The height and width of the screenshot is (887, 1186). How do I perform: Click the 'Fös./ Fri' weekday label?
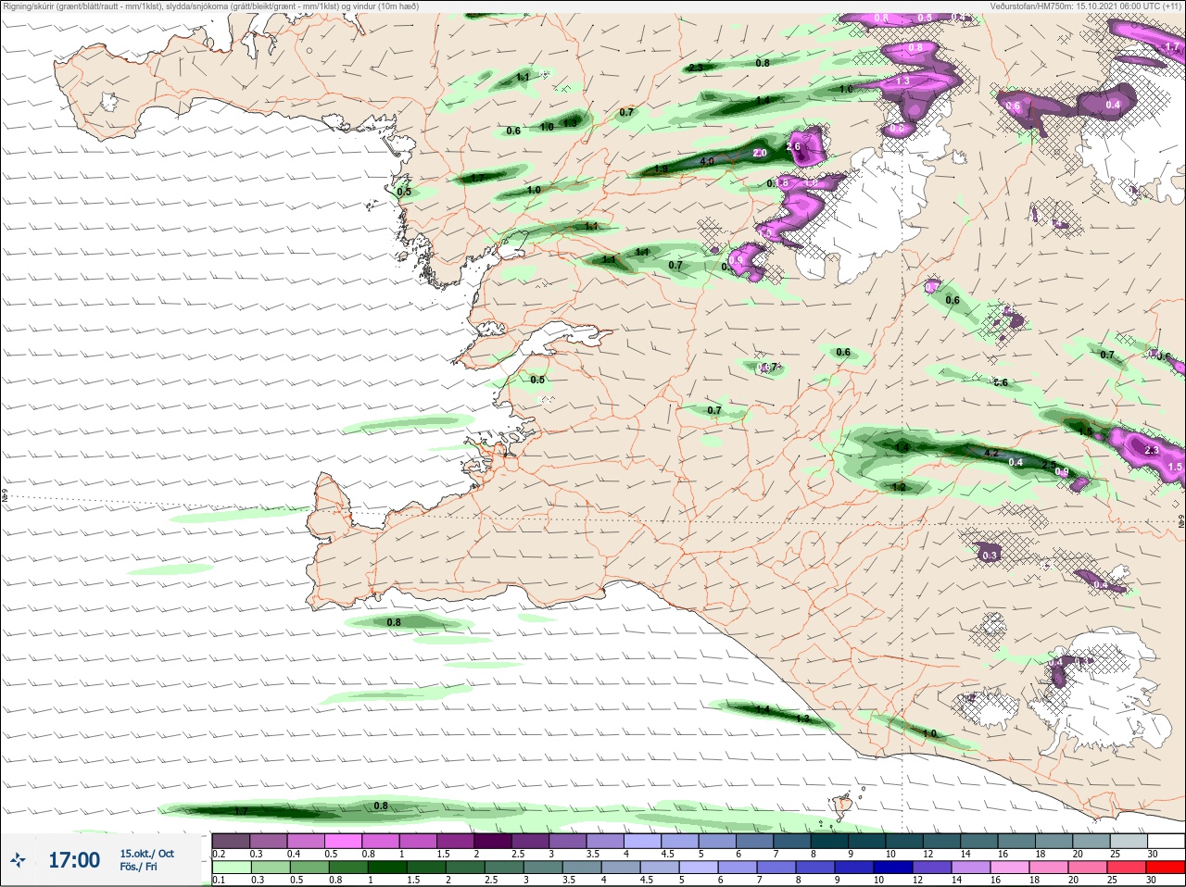tap(138, 867)
